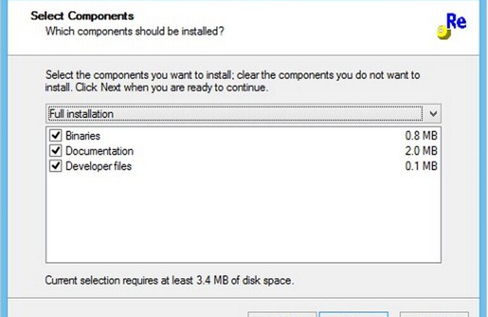
Task: Click the 0.8 MB size entry
Action: [421, 136]
